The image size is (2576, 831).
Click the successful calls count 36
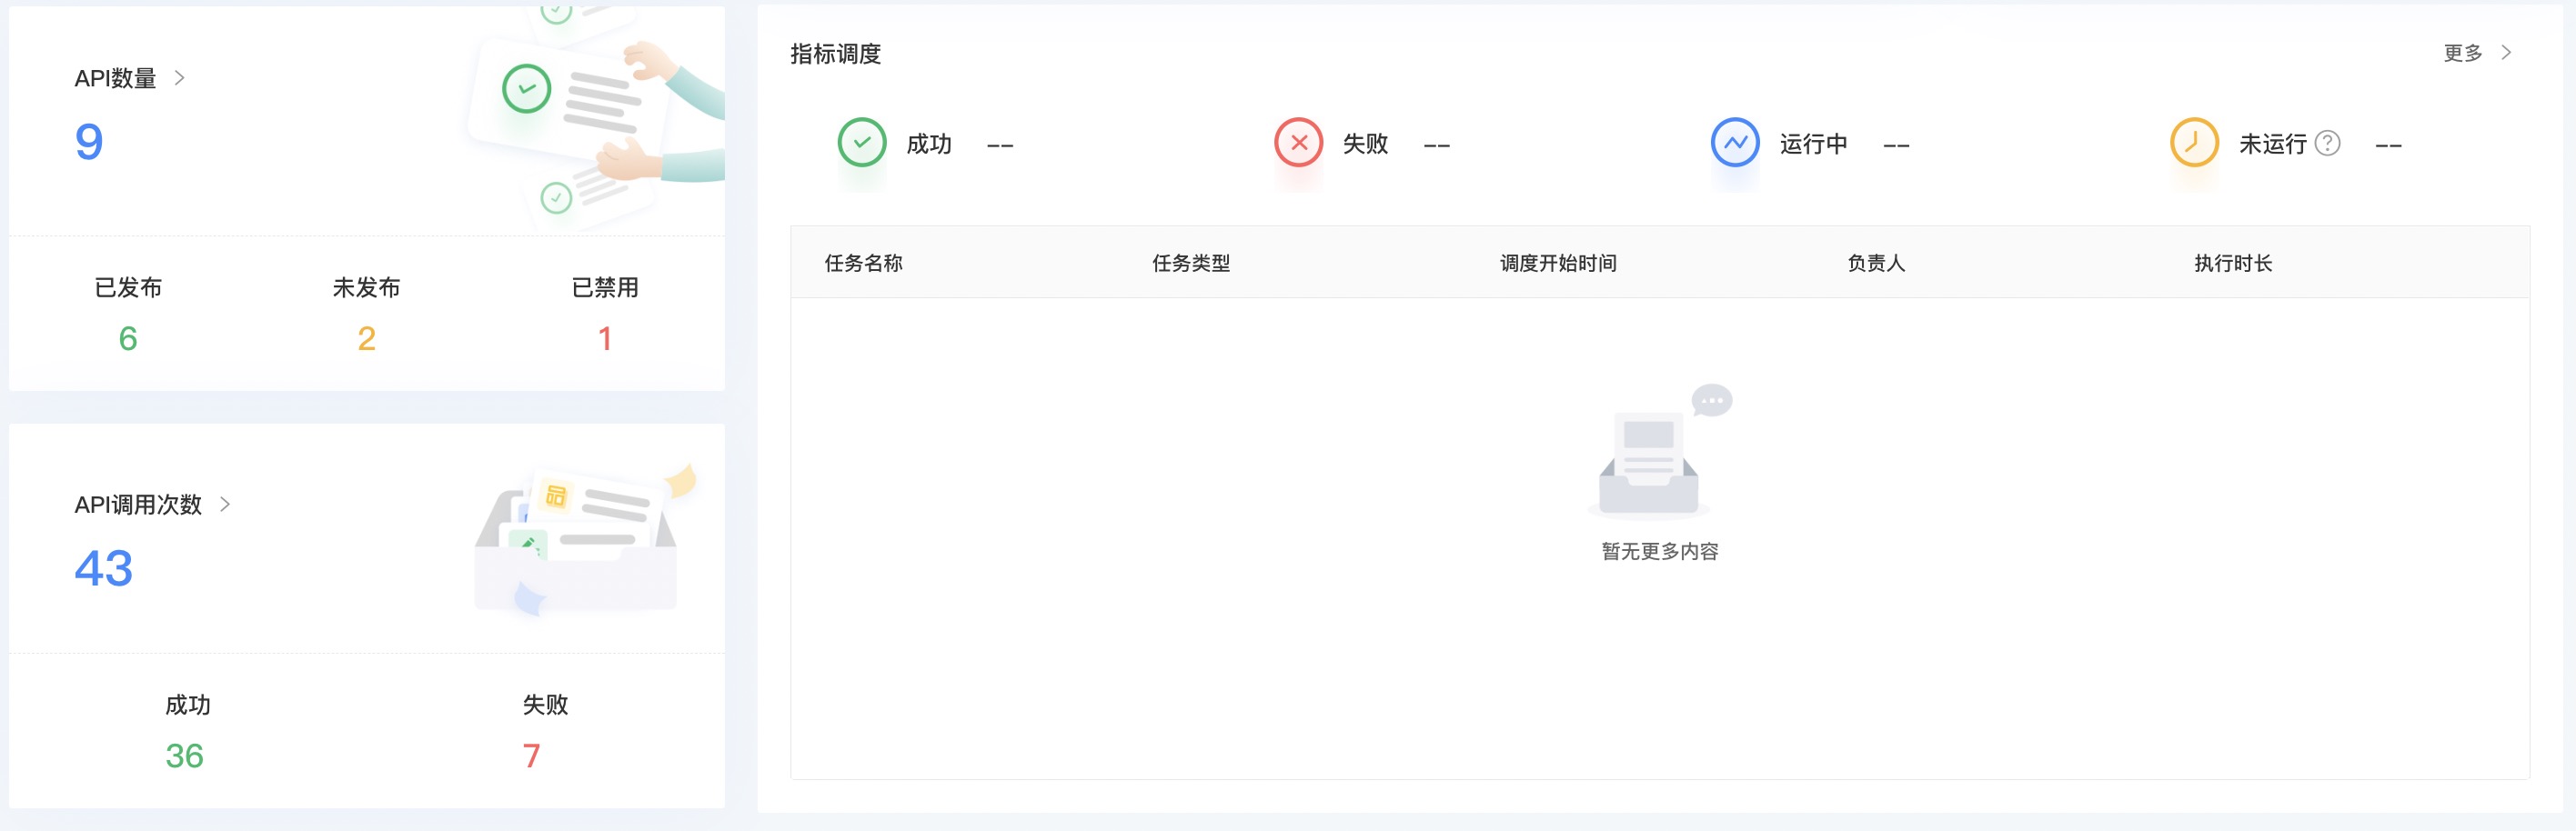[184, 755]
